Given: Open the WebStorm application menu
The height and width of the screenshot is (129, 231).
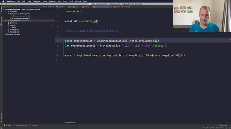Looking at the screenshot, I should click(11, 1).
